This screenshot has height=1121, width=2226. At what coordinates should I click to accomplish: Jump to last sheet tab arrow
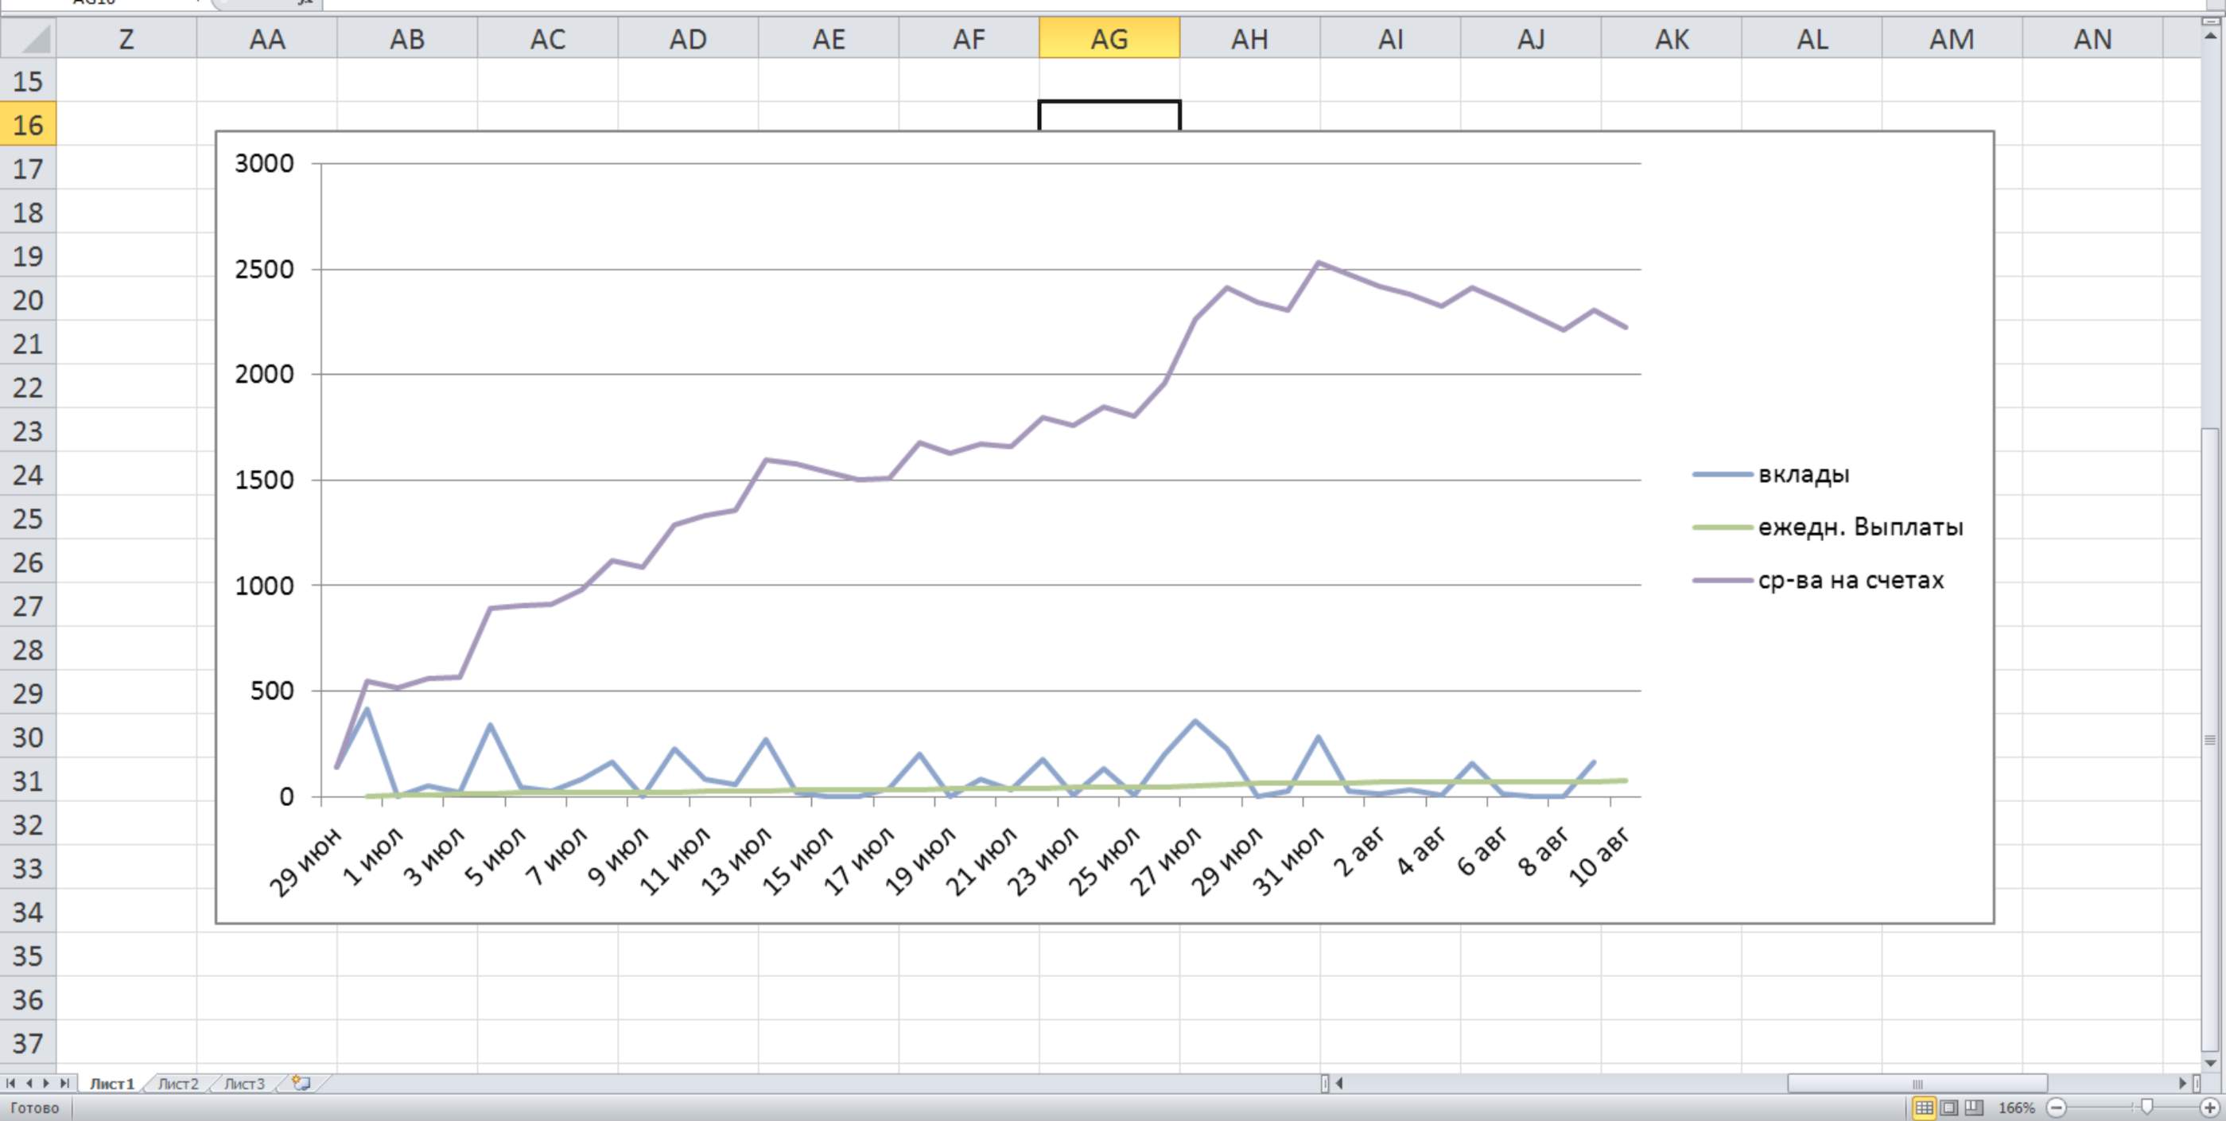click(x=64, y=1083)
